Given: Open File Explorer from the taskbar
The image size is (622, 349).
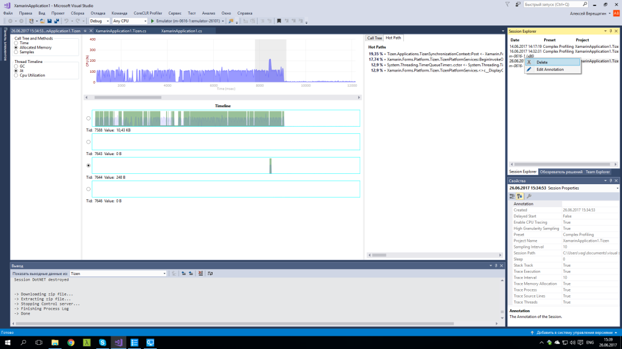Looking at the screenshot, I should [x=55, y=343].
